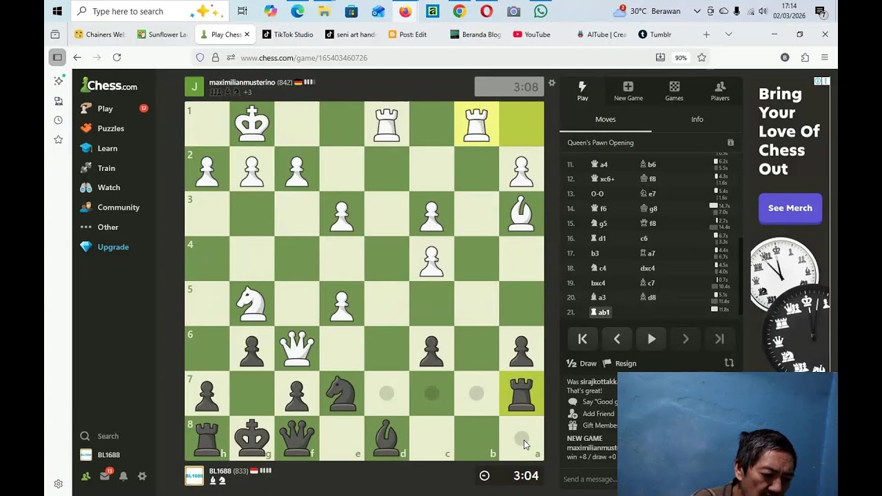This screenshot has width=882, height=496.
Task: Open WhatsApp from the taskbar
Action: (541, 11)
